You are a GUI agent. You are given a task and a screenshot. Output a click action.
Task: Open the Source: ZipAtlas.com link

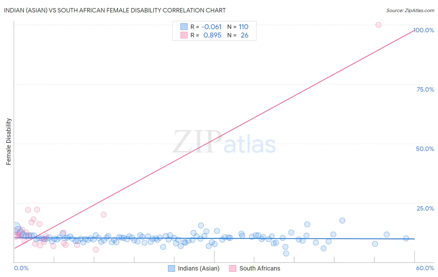pyautogui.click(x=410, y=10)
